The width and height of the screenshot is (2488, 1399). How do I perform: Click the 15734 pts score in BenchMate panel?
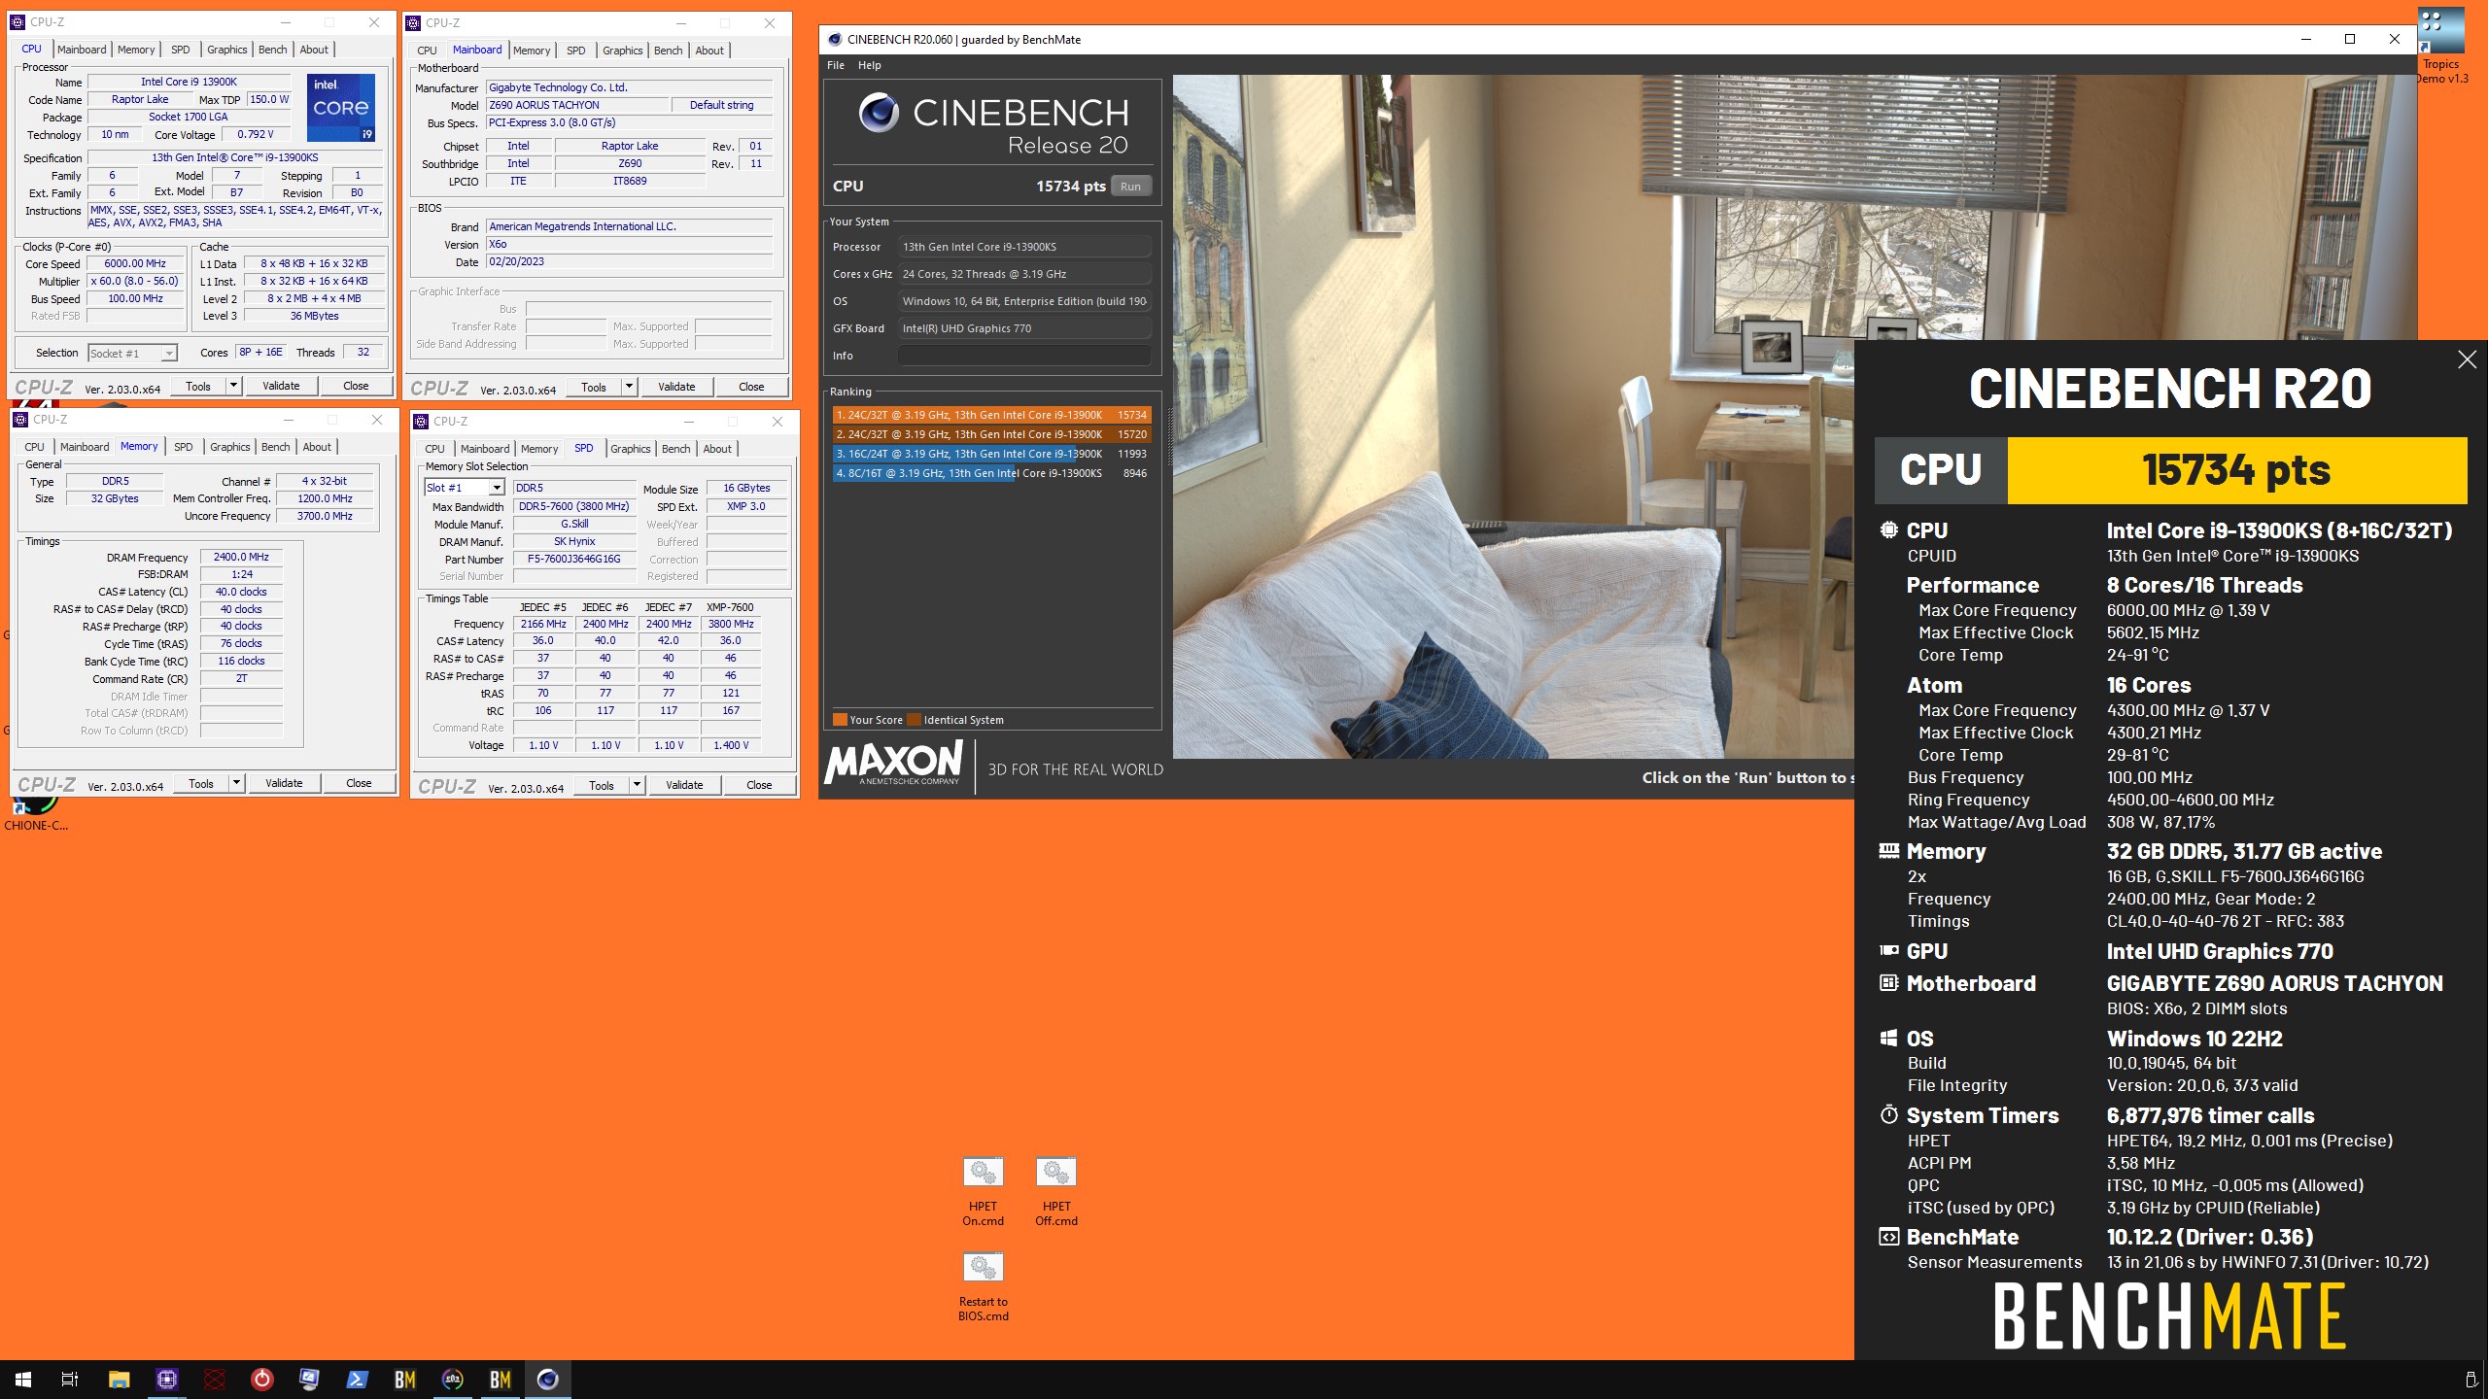(2236, 470)
